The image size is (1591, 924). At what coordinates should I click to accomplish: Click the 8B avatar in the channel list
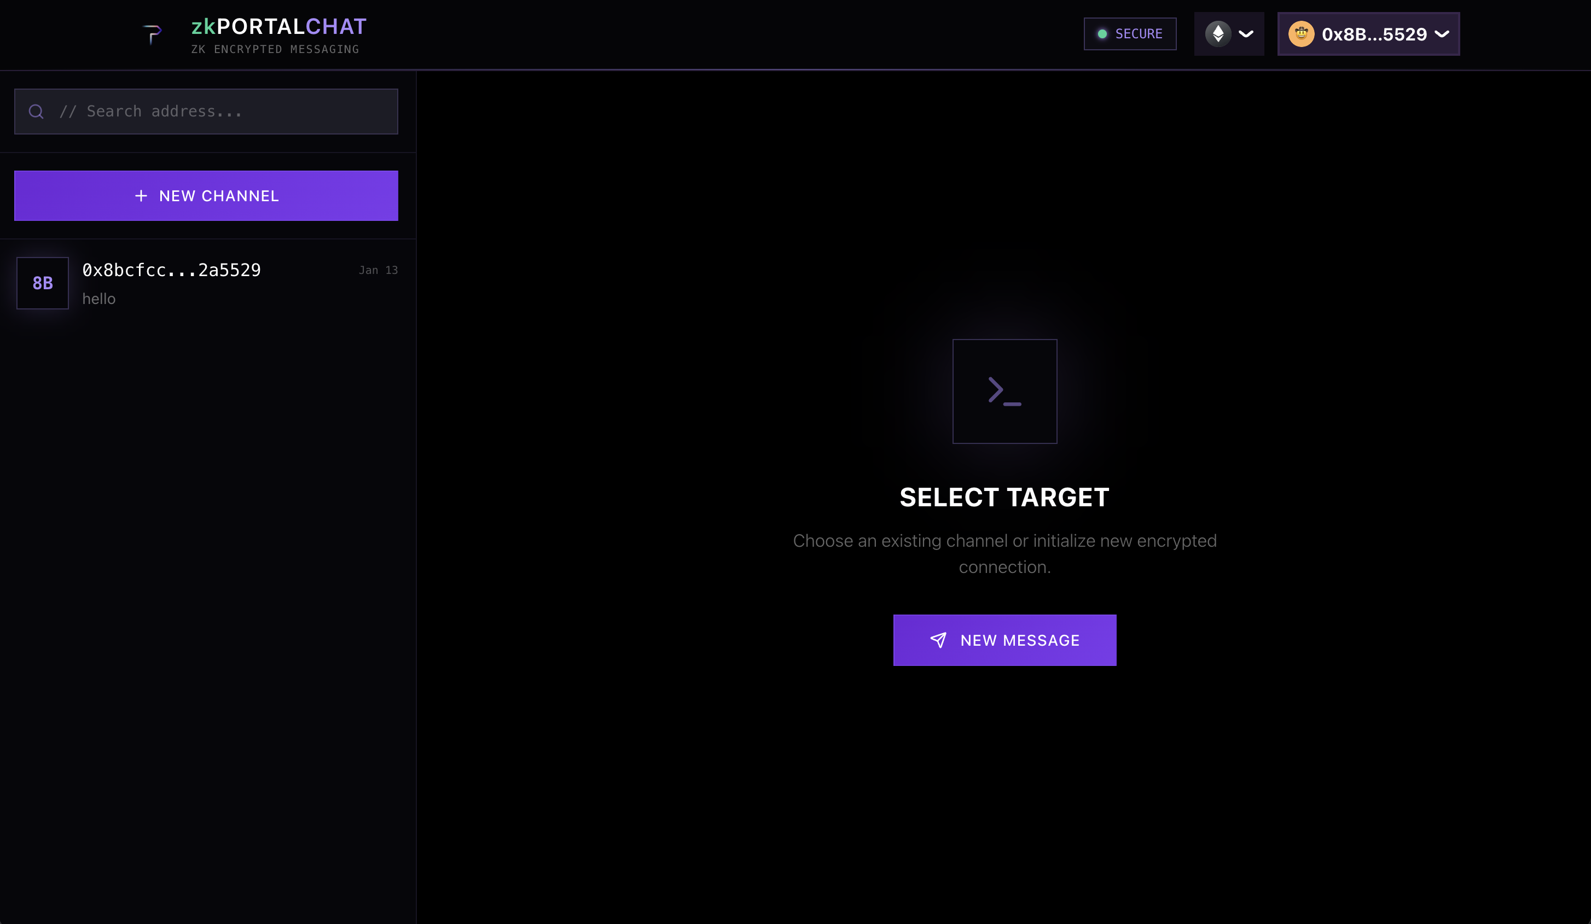[42, 283]
